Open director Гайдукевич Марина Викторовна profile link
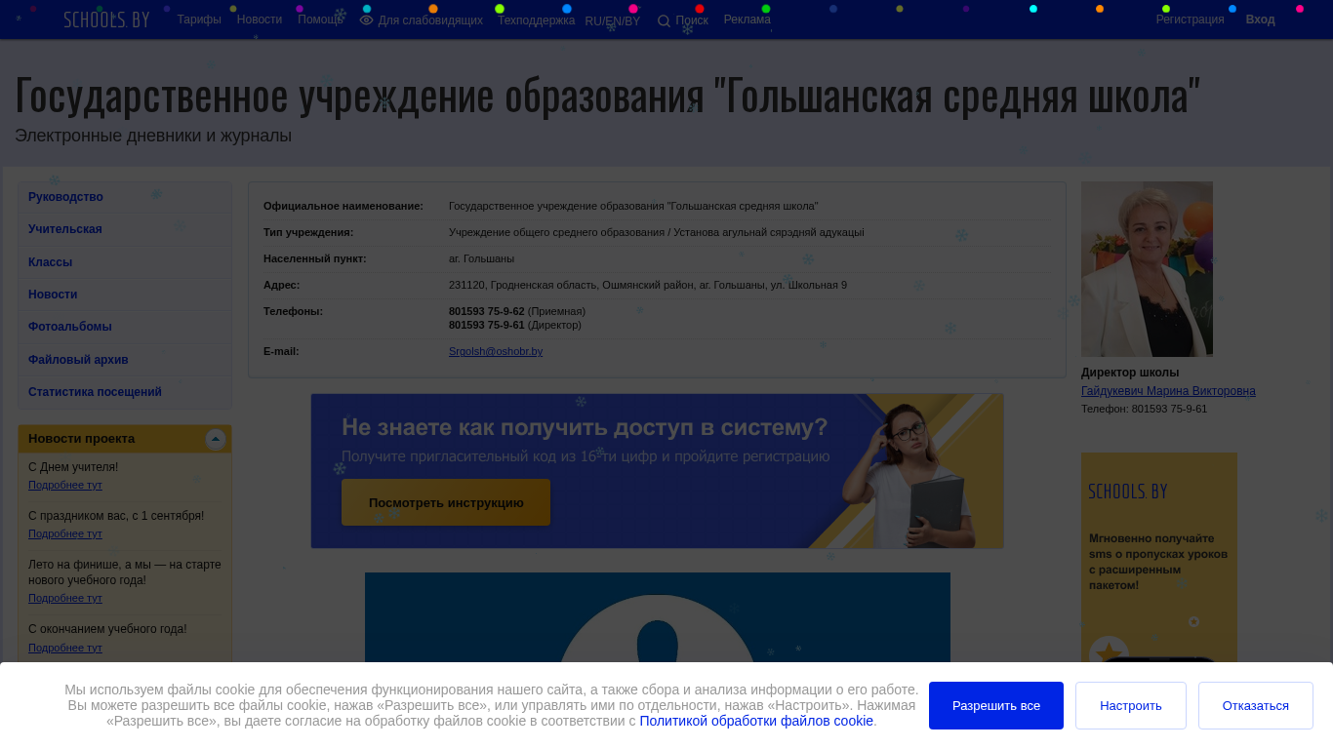The height and width of the screenshot is (749, 1333). tap(1168, 391)
